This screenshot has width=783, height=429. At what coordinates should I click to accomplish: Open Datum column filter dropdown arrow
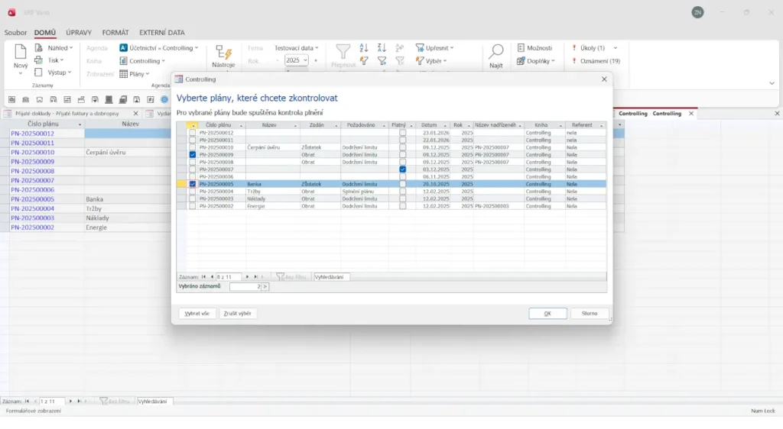pyautogui.click(x=446, y=125)
